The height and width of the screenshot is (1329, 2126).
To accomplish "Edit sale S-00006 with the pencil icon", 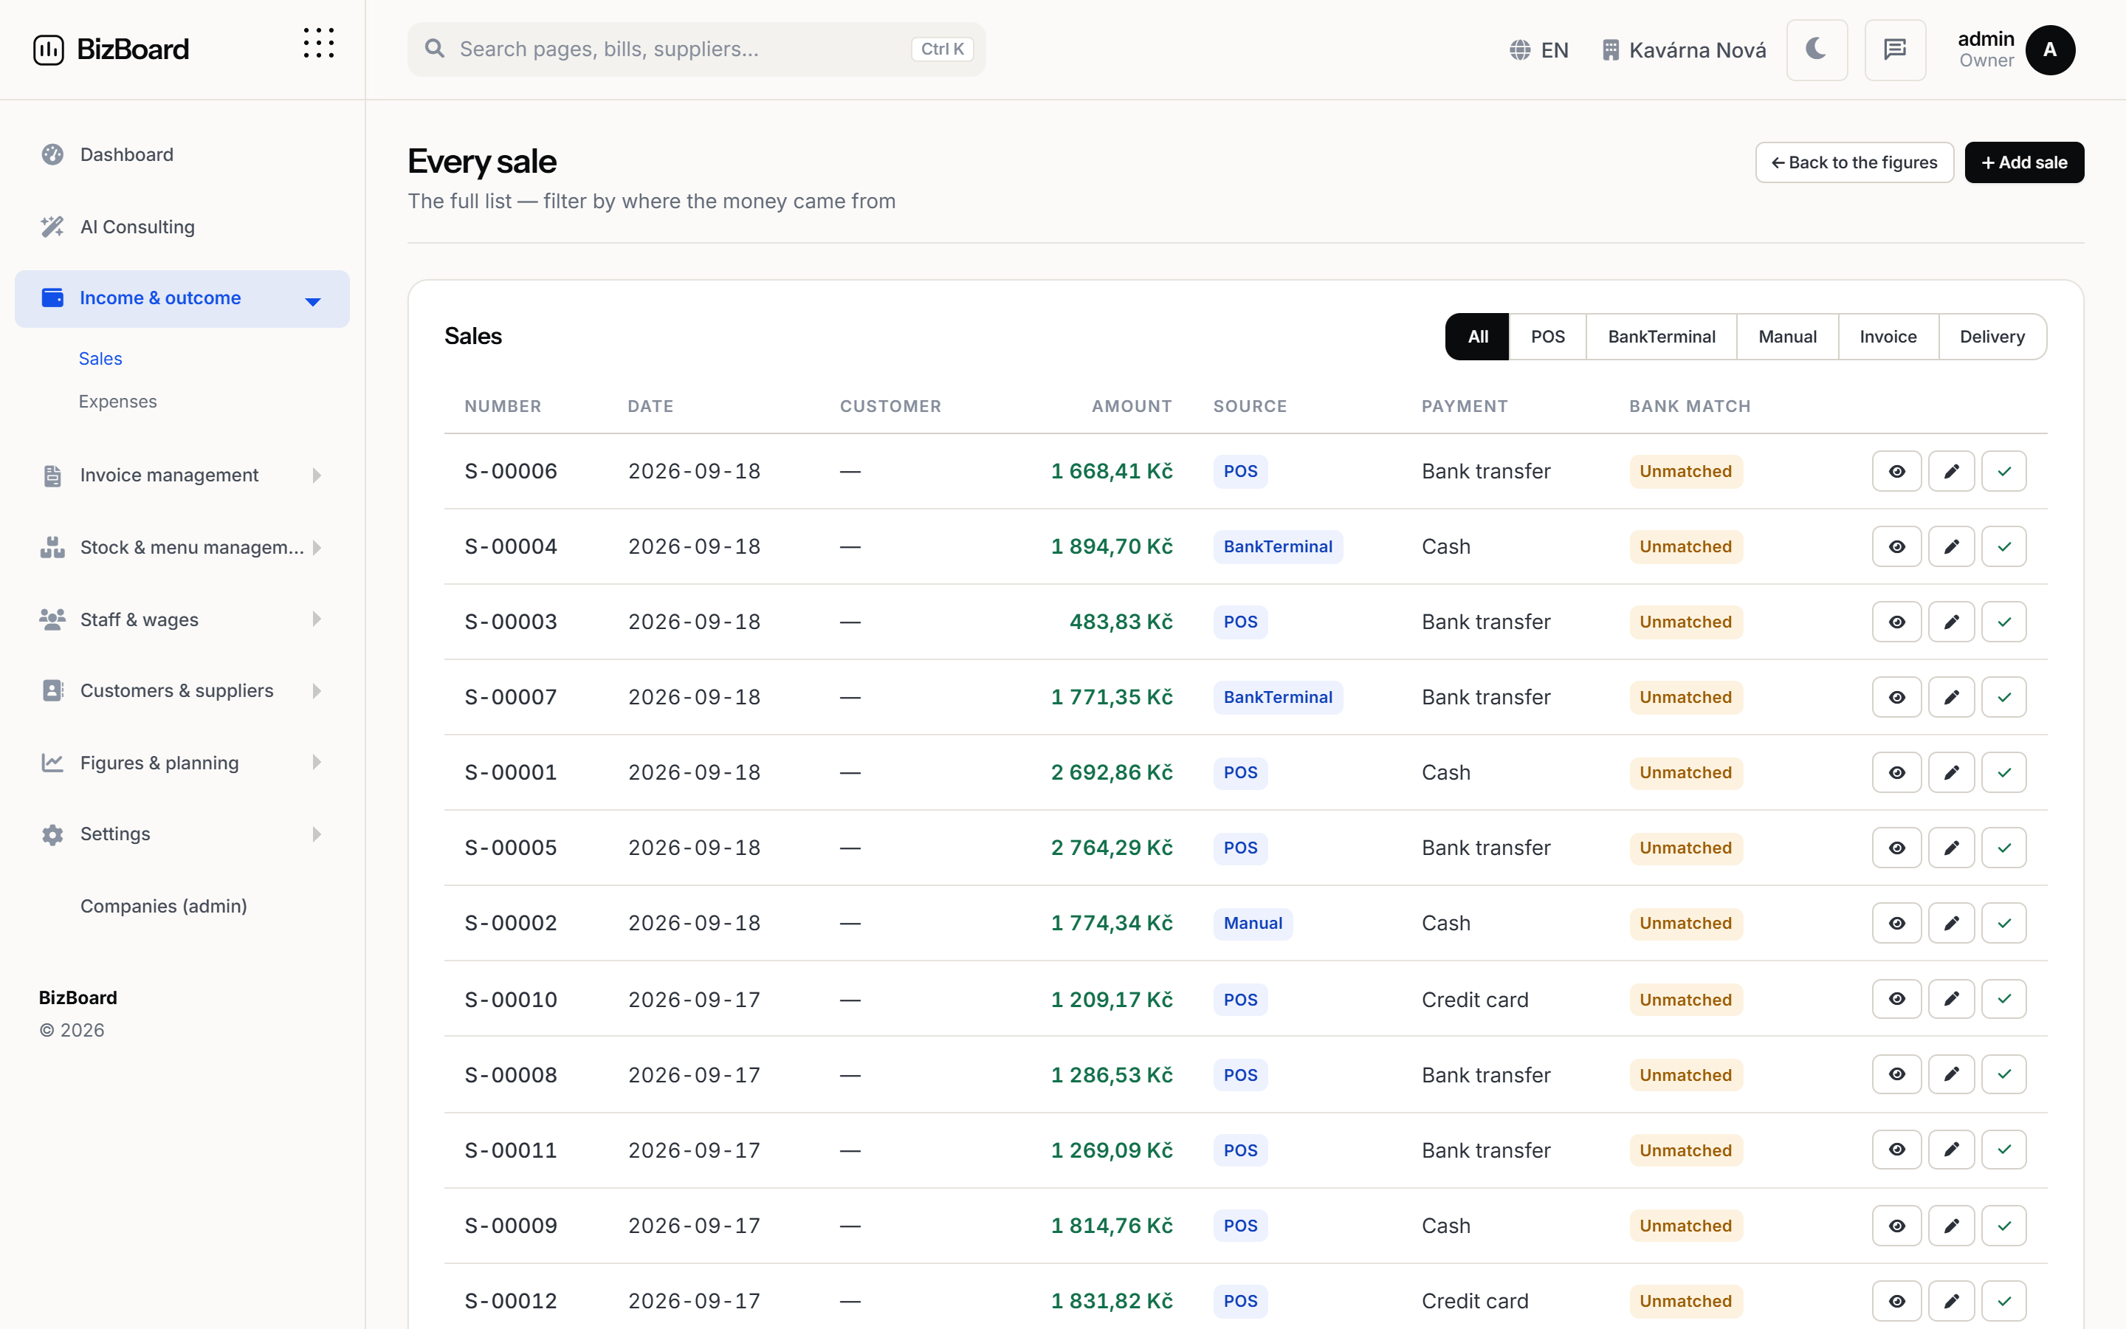I will pyautogui.click(x=1951, y=471).
